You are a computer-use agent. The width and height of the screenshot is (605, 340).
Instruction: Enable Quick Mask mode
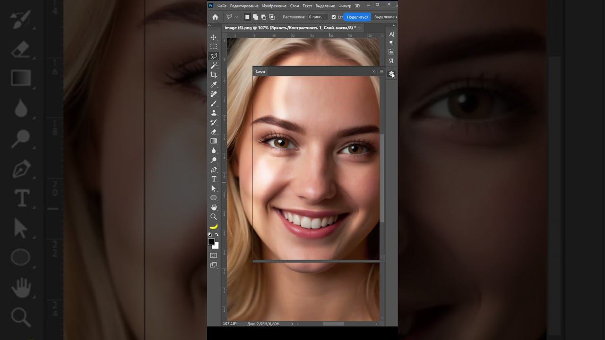coord(214,255)
